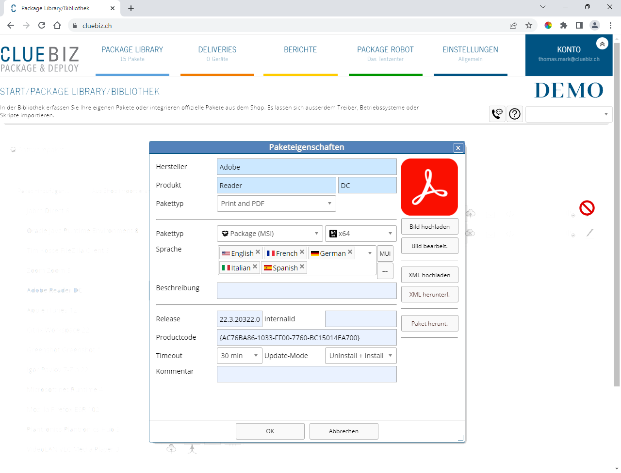
Task: Click the XML herunterl. button
Action: tap(429, 295)
